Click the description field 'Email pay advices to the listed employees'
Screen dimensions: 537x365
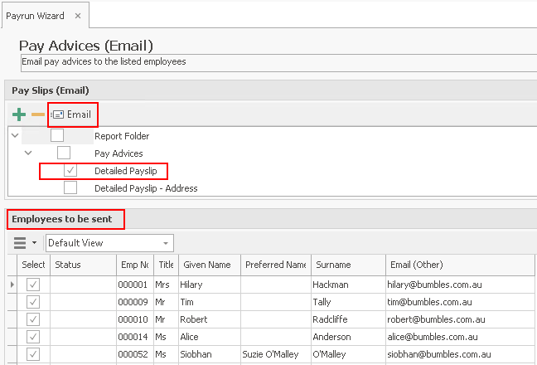pos(278,62)
